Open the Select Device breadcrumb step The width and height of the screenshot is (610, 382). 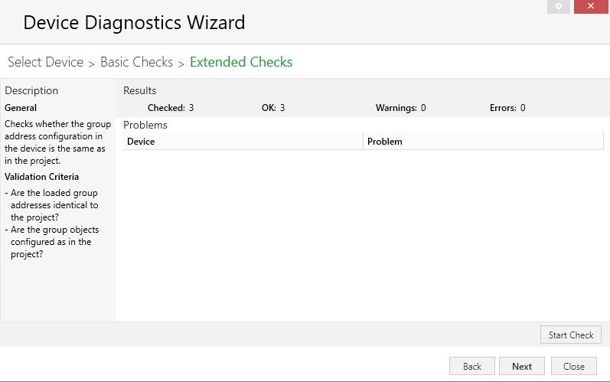(x=45, y=62)
